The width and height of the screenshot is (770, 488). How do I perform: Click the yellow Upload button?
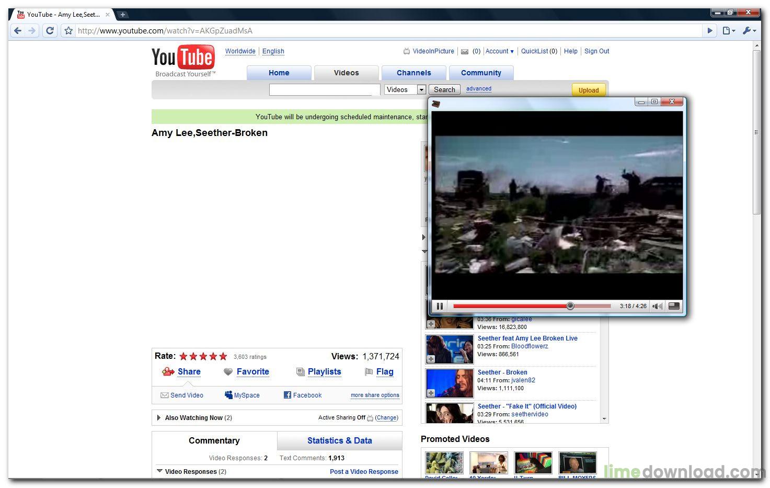pos(588,90)
